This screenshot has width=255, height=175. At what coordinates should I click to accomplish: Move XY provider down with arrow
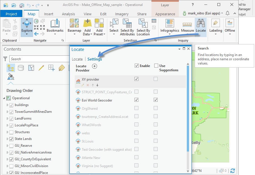(97, 85)
